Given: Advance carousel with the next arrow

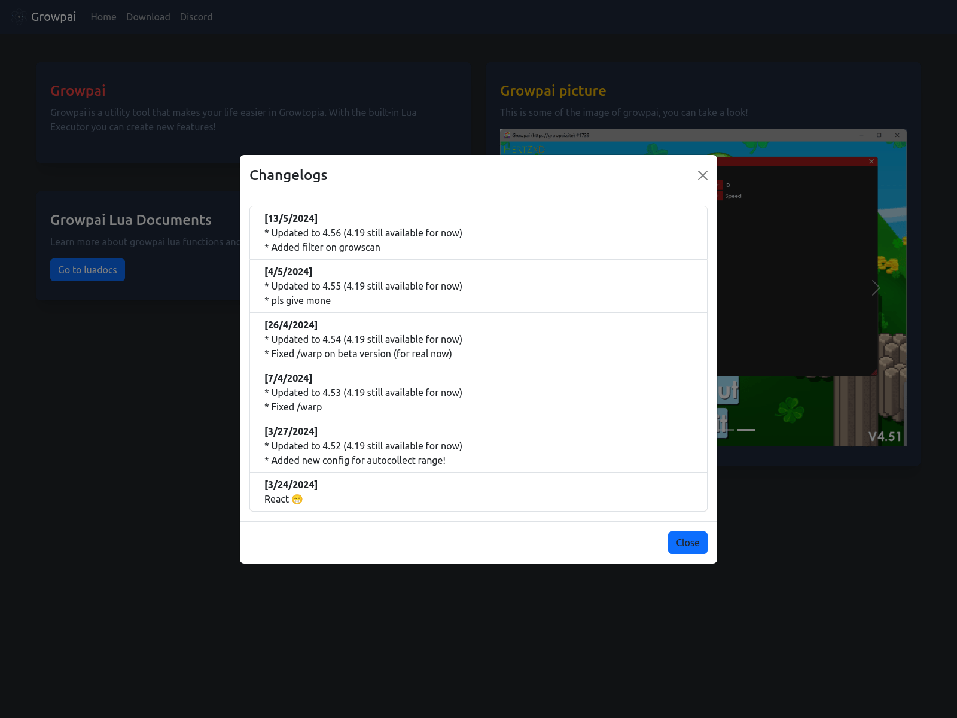Looking at the screenshot, I should [876, 288].
